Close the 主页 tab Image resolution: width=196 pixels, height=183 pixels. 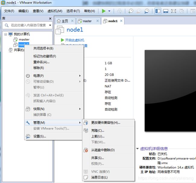[72, 21]
